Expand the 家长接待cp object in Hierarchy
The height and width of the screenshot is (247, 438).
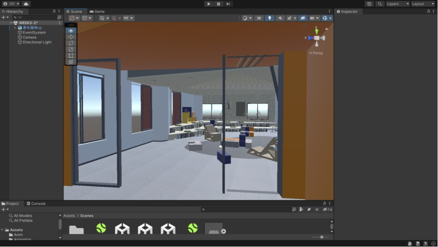click(x=15, y=28)
